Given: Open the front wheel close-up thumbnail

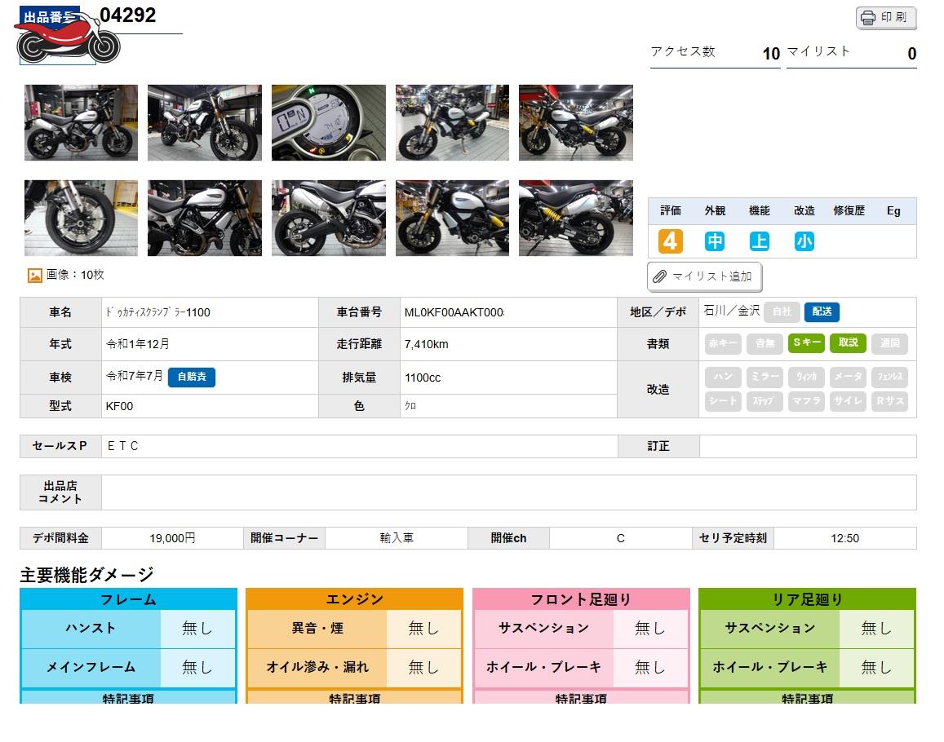Looking at the screenshot, I should coord(82,218).
